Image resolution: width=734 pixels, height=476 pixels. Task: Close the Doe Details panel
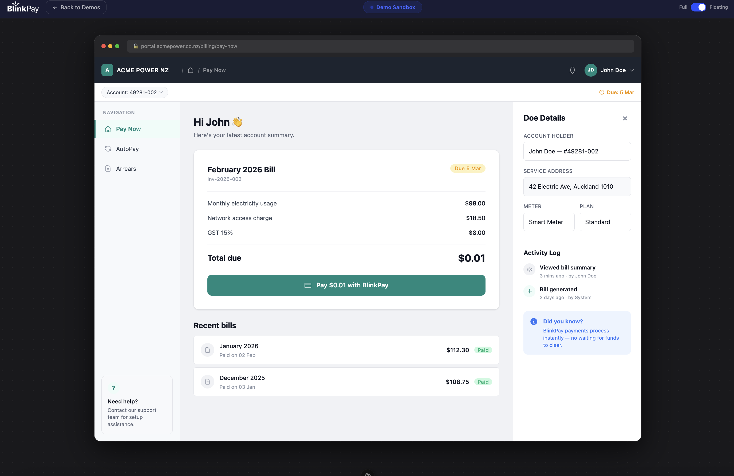pyautogui.click(x=625, y=118)
